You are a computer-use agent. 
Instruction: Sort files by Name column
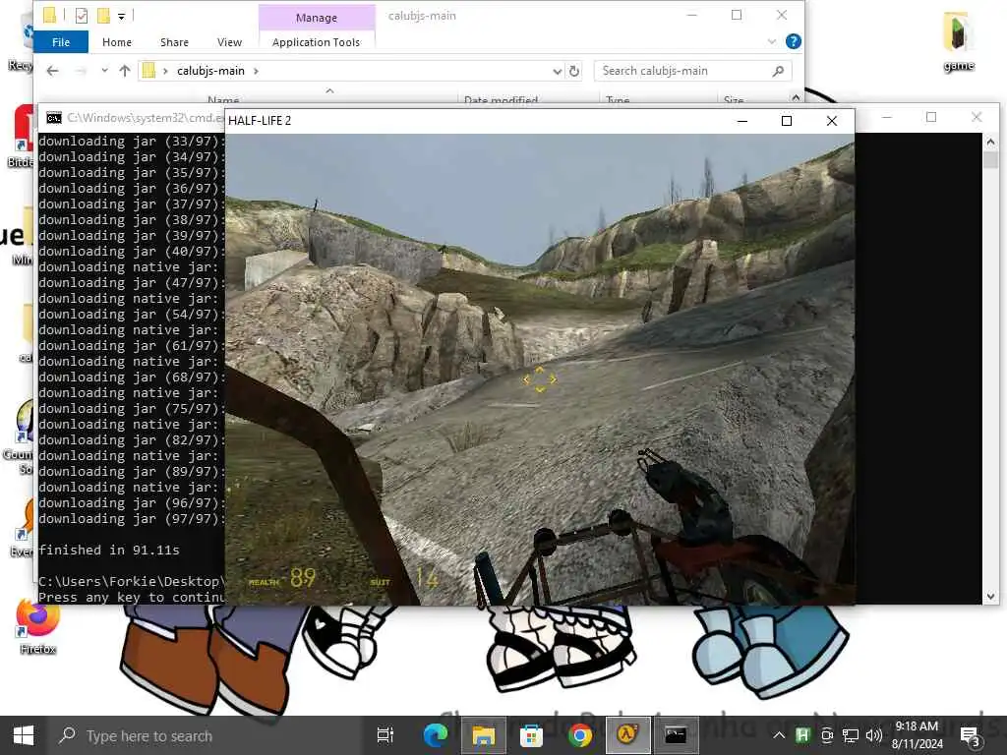click(x=223, y=99)
